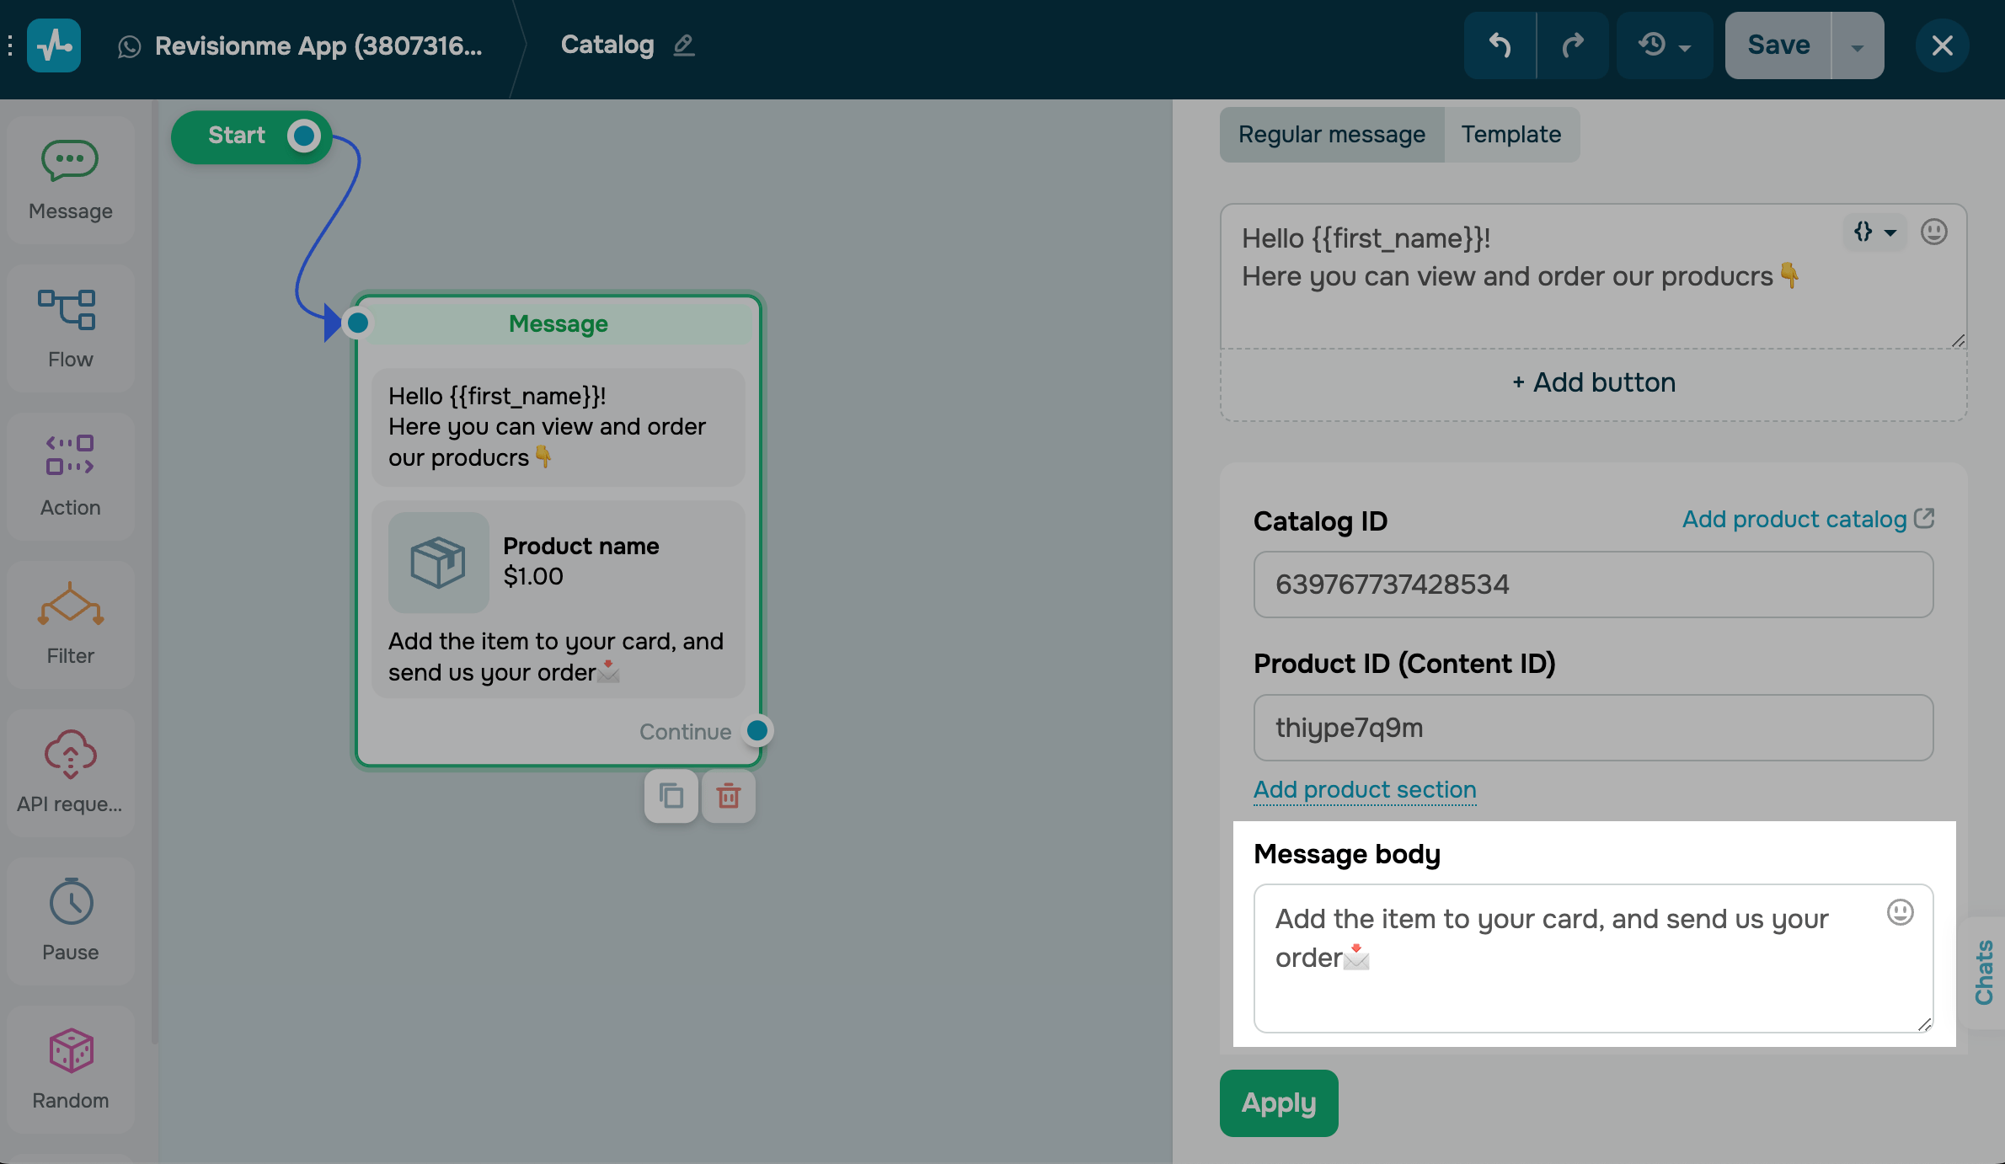The width and height of the screenshot is (2005, 1164).
Task: Open the Add product section link
Action: (1365, 790)
